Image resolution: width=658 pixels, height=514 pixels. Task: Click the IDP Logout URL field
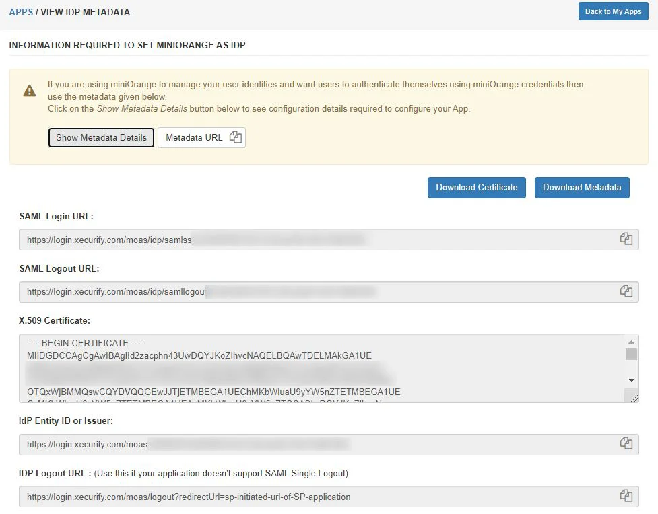[329, 497]
